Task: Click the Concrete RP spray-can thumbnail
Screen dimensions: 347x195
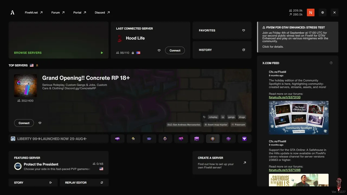Action: (x=25, y=86)
